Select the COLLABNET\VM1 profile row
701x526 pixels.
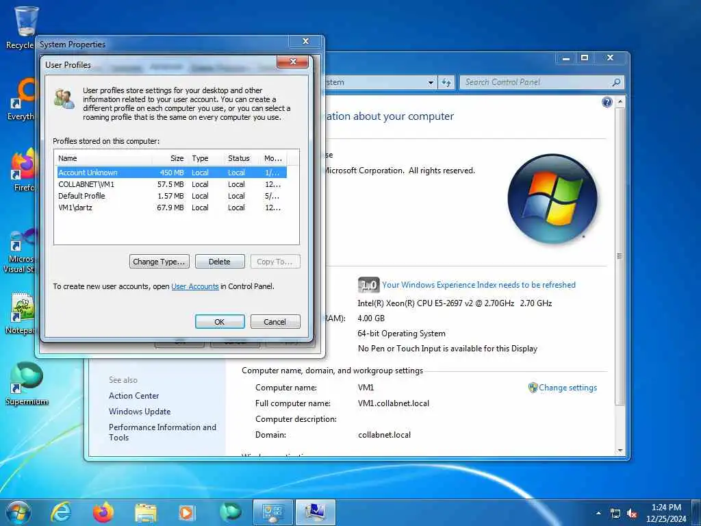(x=172, y=184)
